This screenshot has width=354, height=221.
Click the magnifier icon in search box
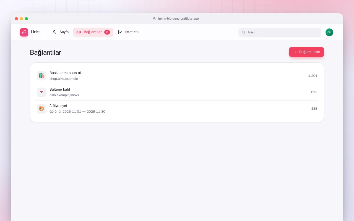(244, 32)
